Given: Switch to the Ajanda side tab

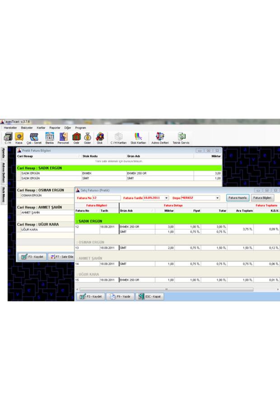Looking at the screenshot, I should point(3,152).
